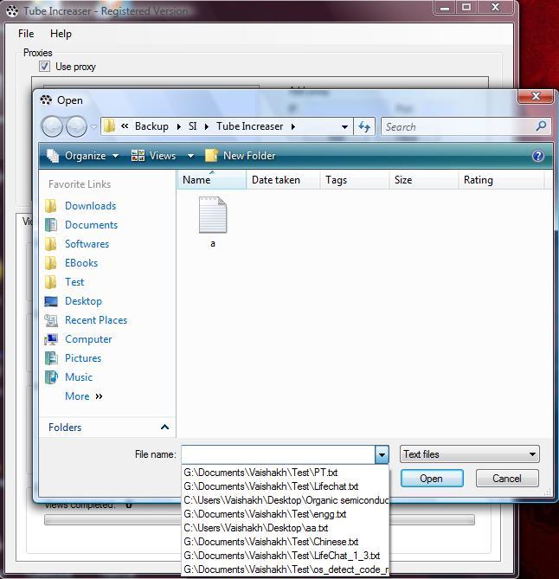559x579 pixels.
Task: Open the Recent Places link
Action: [x=96, y=320]
